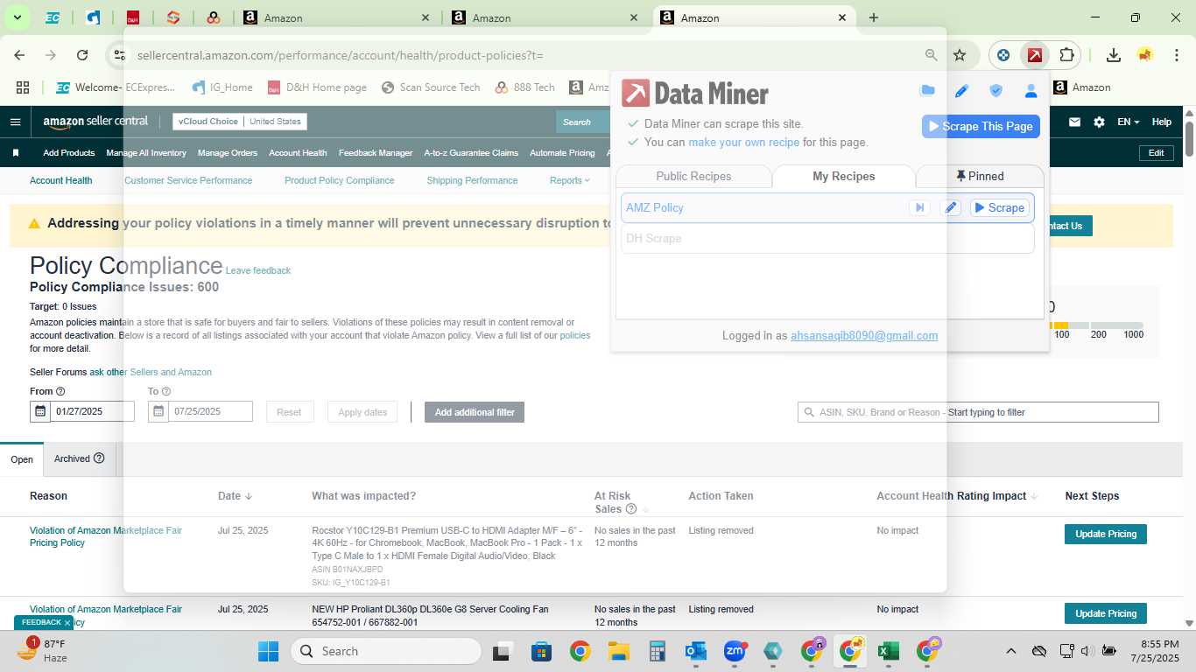
Task: Click the To date calendar icon
Action: [x=158, y=411]
